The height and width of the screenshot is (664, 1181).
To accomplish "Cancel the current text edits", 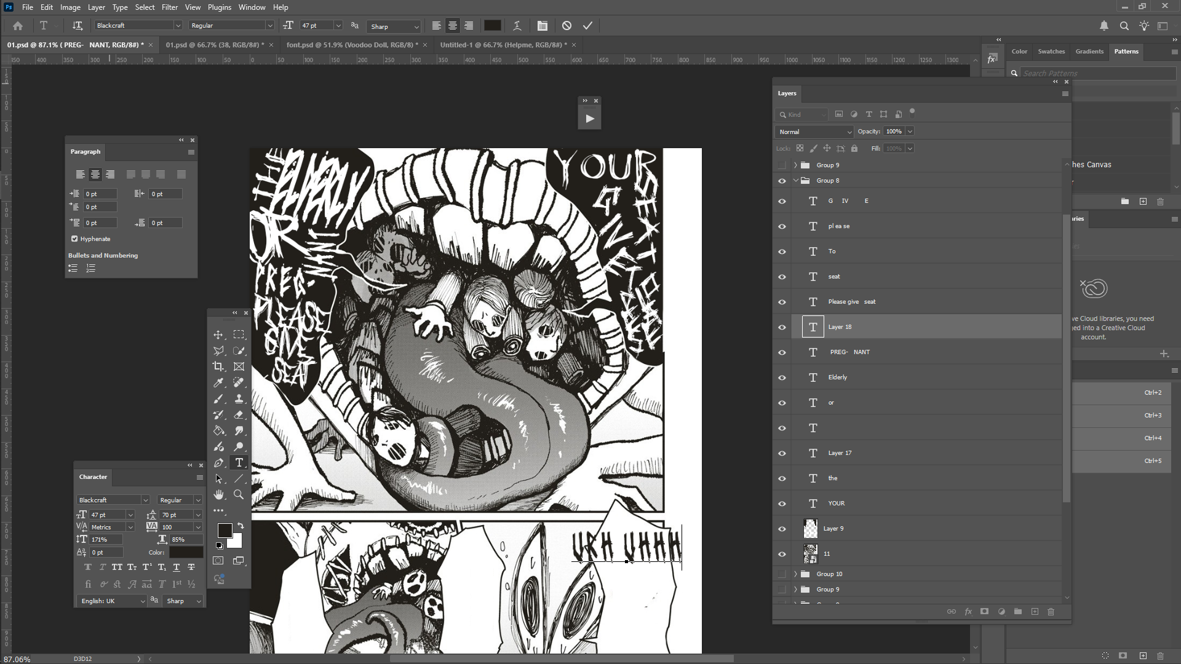I will 567,26.
